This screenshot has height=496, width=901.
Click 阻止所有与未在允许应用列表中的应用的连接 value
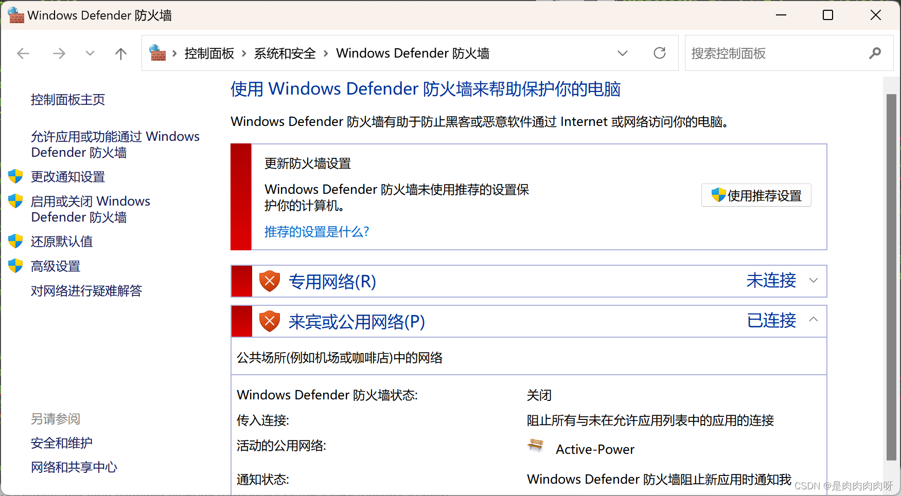650,420
